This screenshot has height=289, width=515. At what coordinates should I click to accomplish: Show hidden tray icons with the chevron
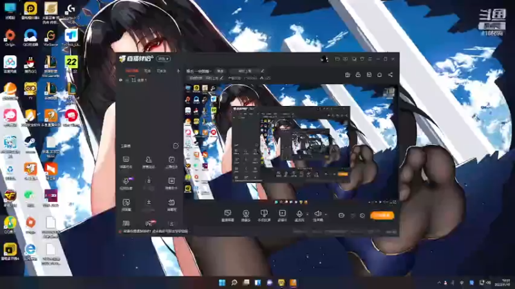(439, 283)
